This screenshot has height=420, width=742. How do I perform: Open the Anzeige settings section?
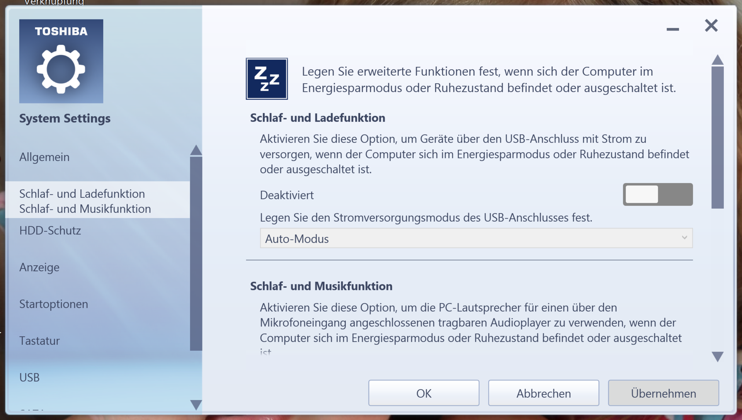[x=39, y=267]
